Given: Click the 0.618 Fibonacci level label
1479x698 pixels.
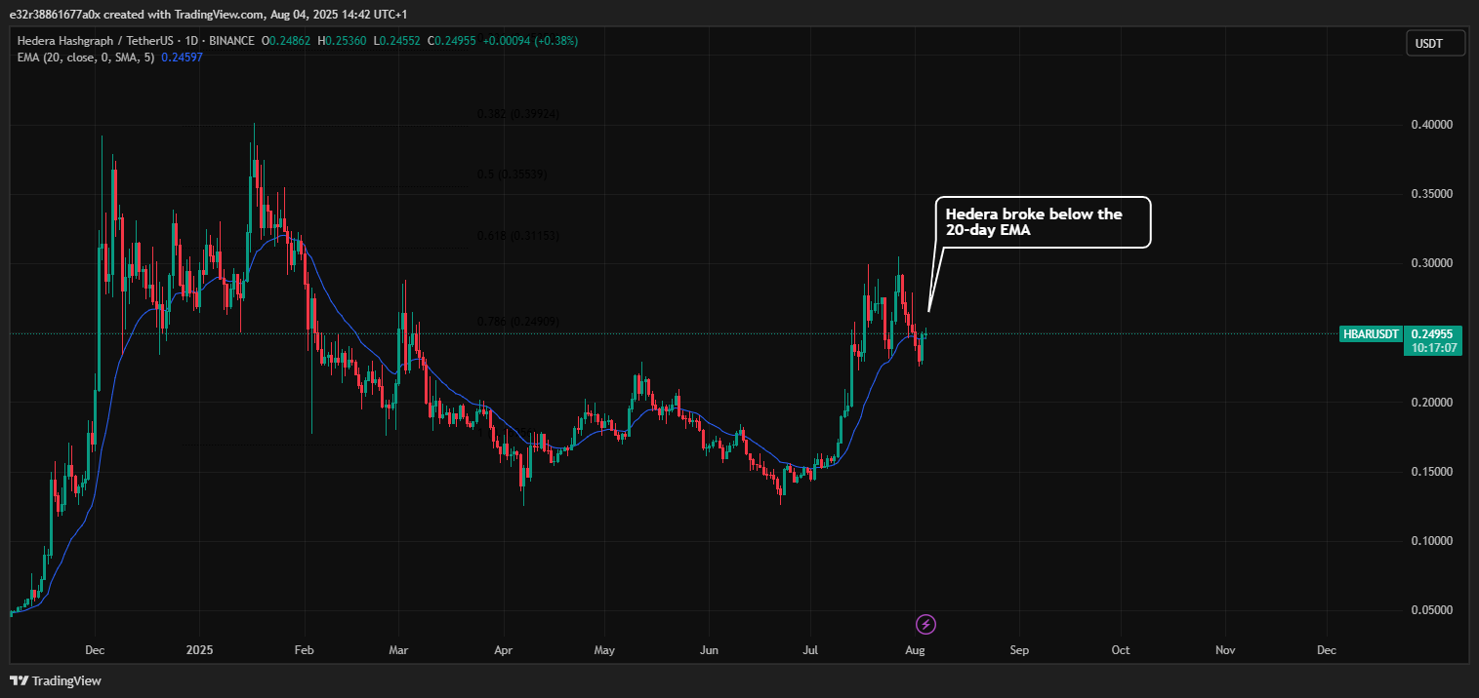Looking at the screenshot, I should (x=518, y=236).
